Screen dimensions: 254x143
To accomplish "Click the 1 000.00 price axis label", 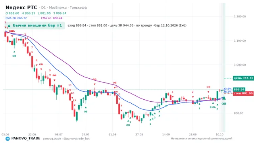I will [240, 65].
